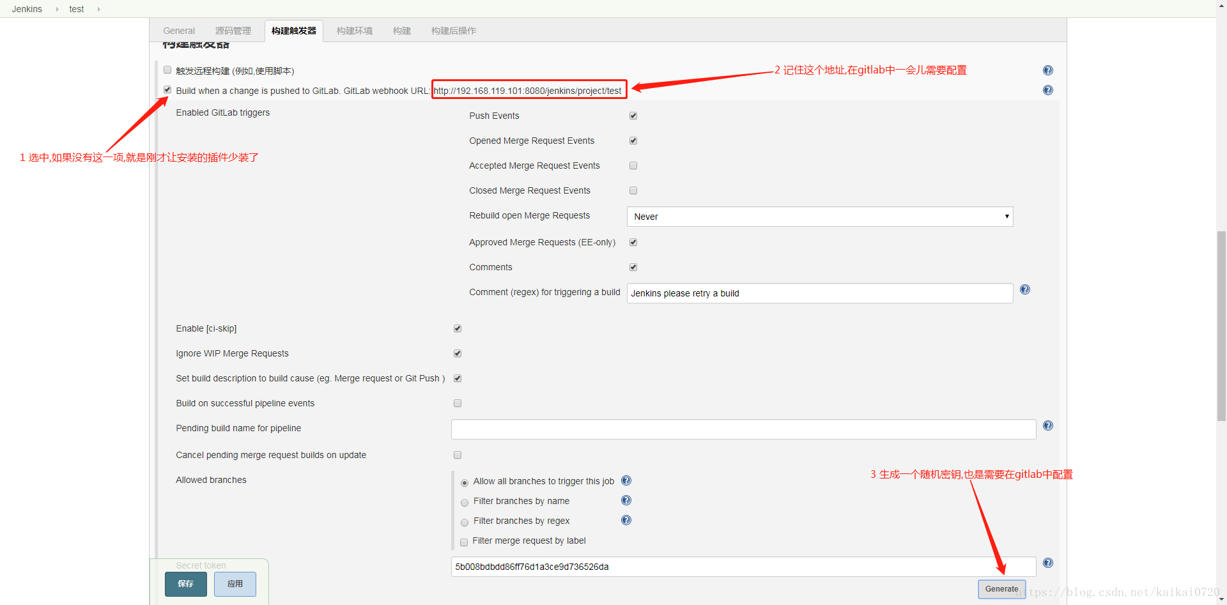
Task: Open help for remote build trigger option
Action: tap(1047, 70)
